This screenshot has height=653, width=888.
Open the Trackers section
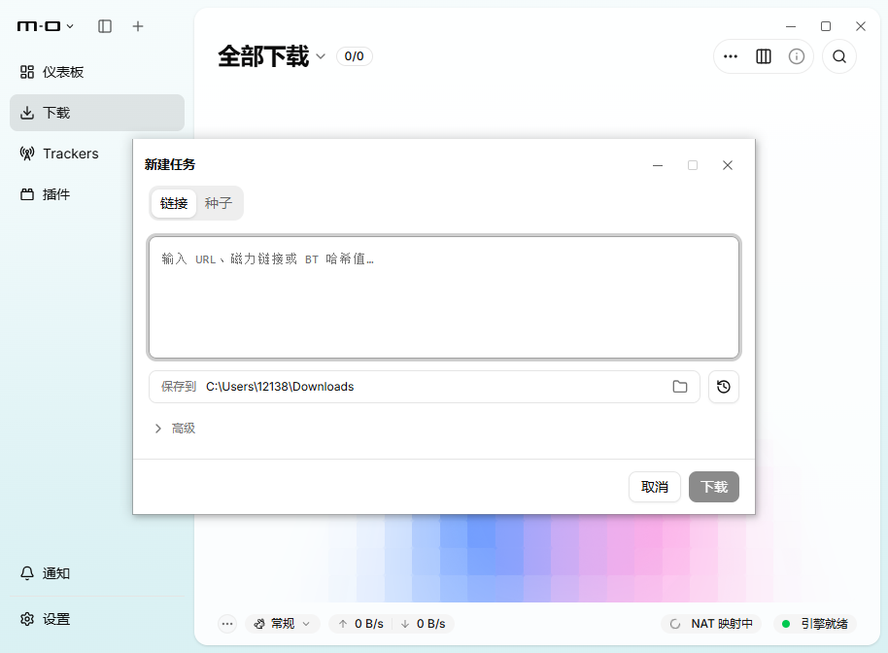click(x=71, y=154)
